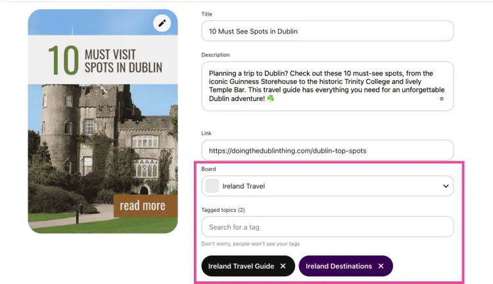Click the small blue icon in Description field
The width and height of the screenshot is (493, 284).
pos(442,99)
